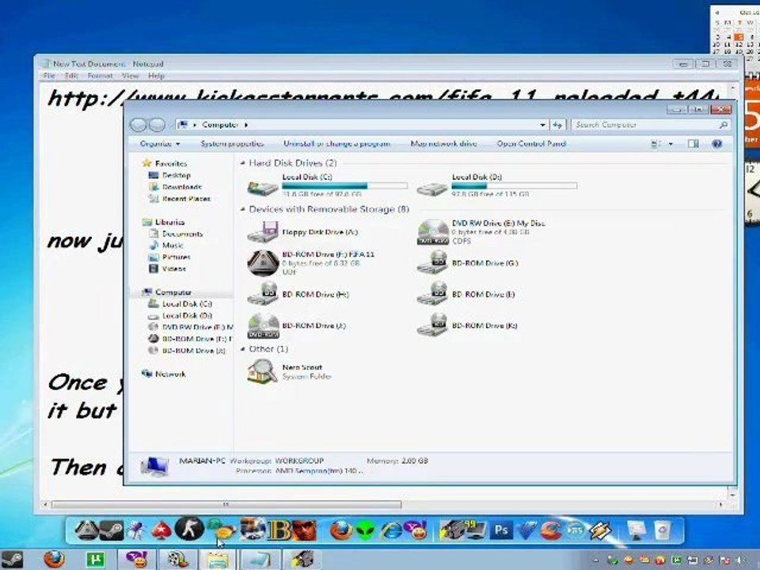Collapse the Hard Disk Drives group
760x570 pixels.
243,163
